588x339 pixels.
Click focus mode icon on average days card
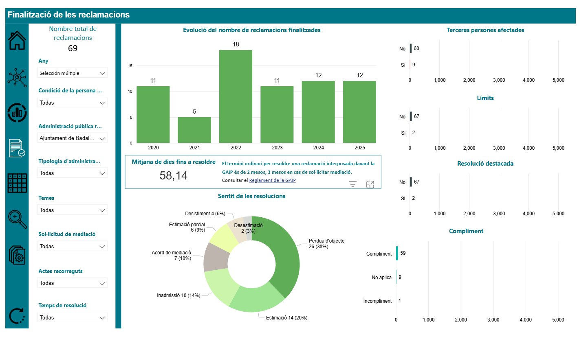click(370, 184)
